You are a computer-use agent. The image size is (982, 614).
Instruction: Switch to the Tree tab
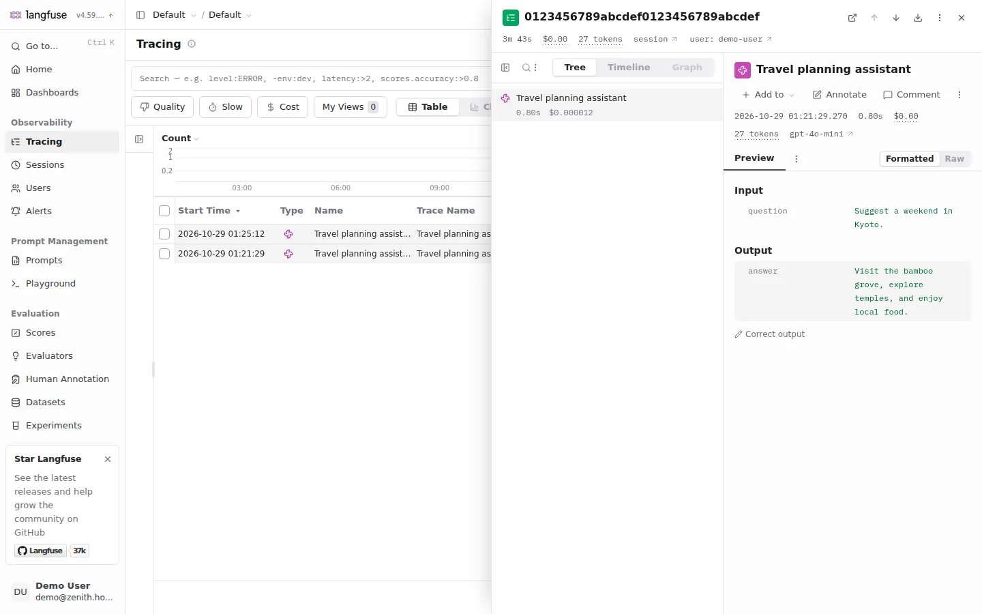point(575,68)
